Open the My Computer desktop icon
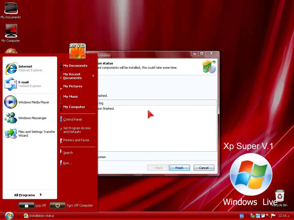 11,33
